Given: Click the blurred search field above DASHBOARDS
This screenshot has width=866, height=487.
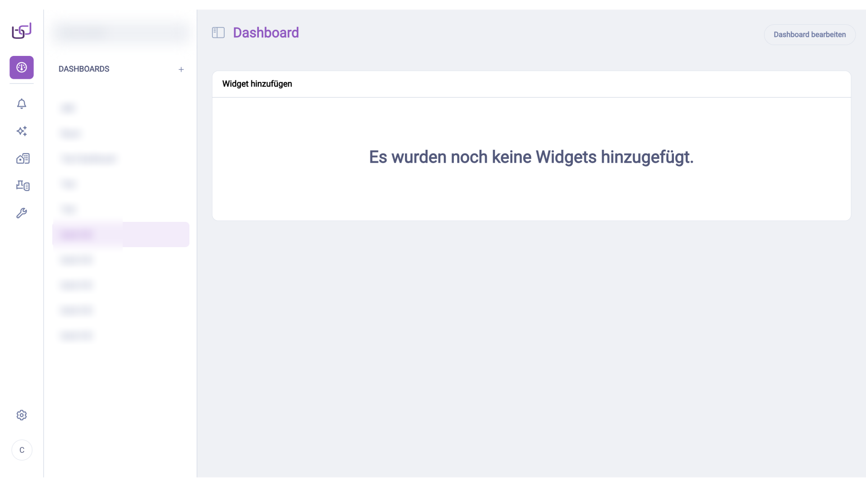Looking at the screenshot, I should pyautogui.click(x=120, y=33).
